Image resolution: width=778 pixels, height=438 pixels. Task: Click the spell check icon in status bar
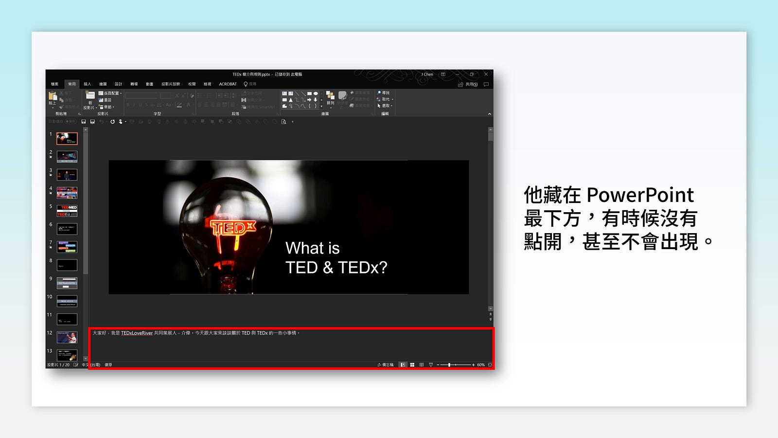(x=76, y=365)
